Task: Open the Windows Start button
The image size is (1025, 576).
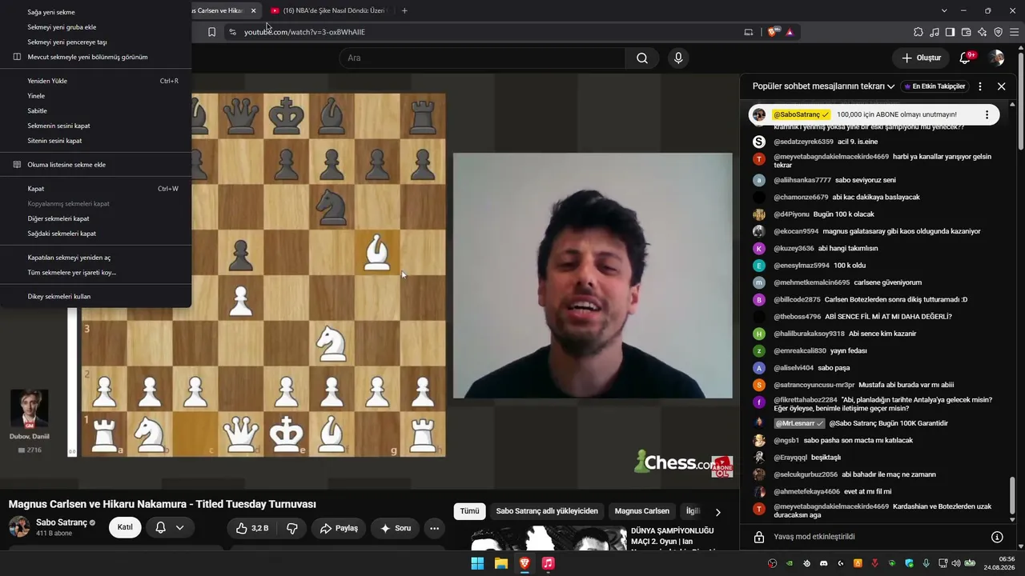Action: [477, 563]
